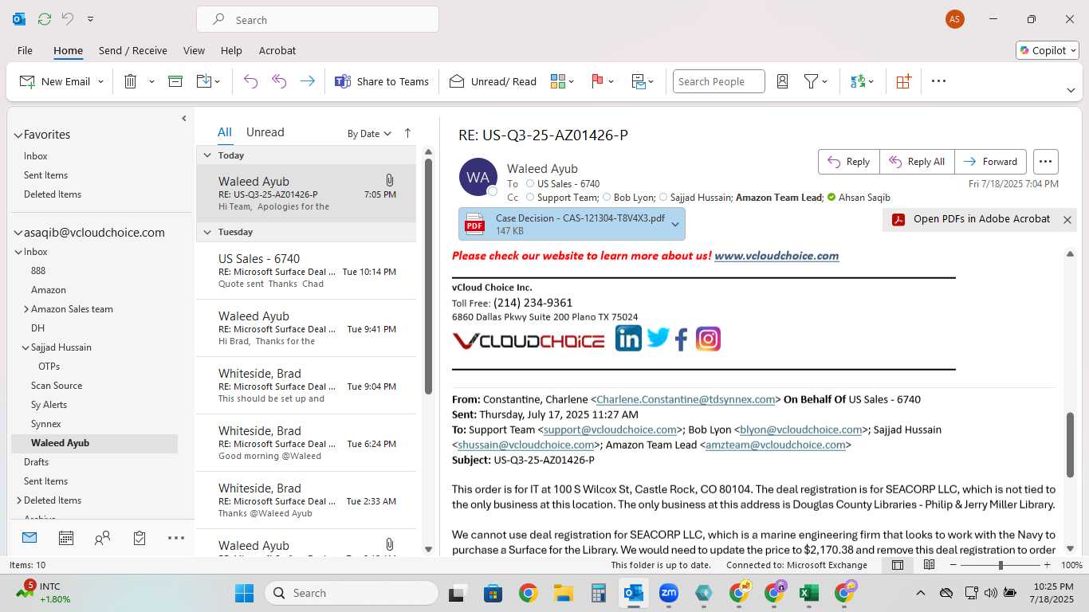
Task: Click Share to Teams
Action: tap(381, 81)
